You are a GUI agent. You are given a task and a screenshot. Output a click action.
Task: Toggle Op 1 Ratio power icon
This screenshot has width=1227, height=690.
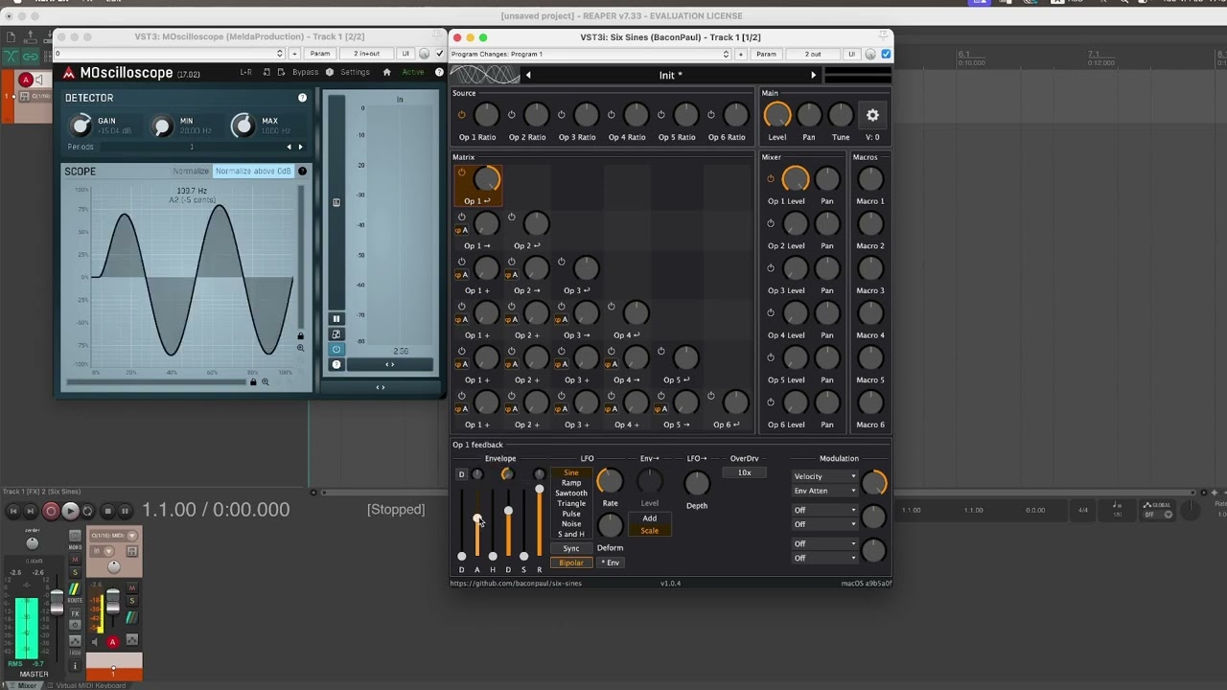click(x=462, y=115)
